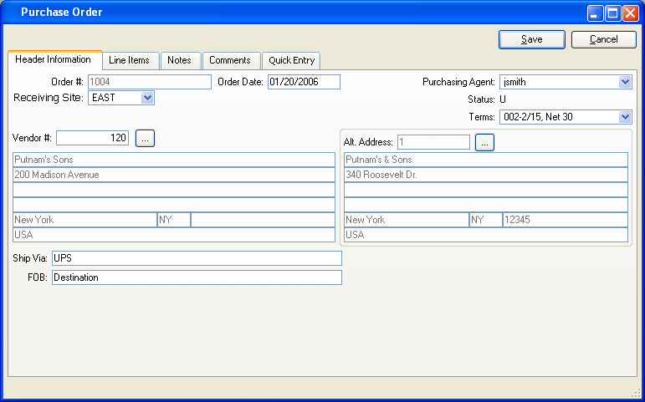645x402 pixels.
Task: Edit the Order Date field
Action: coord(304,82)
